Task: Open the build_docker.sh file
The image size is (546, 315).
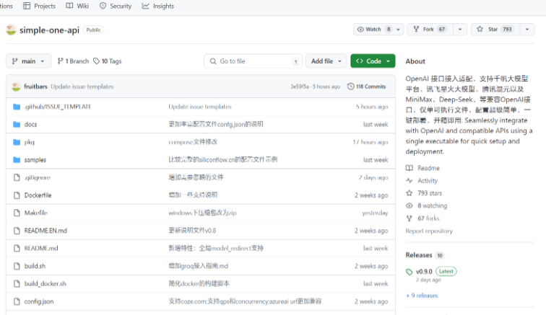Action: (45, 284)
